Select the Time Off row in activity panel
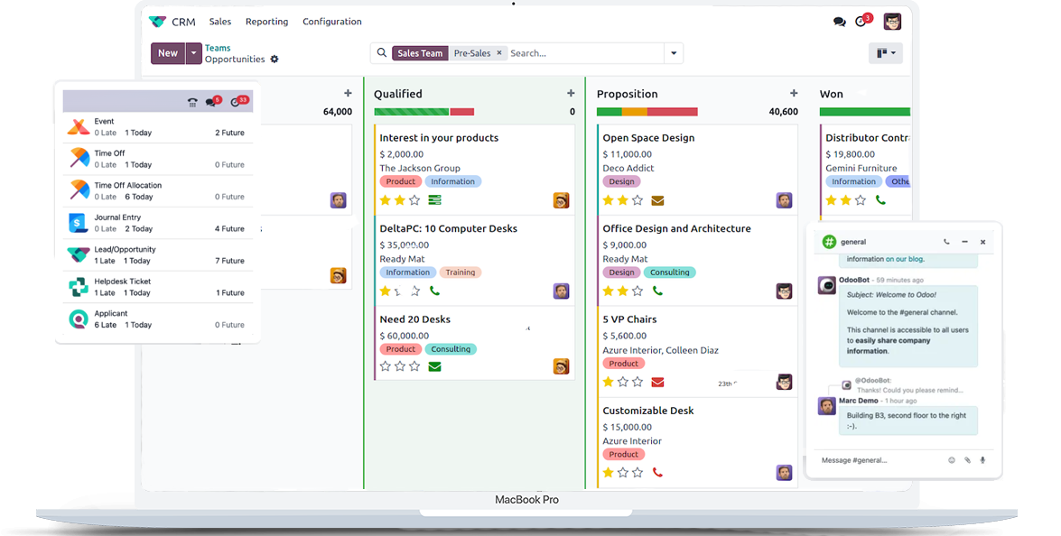The height and width of the screenshot is (536, 1061). tap(158, 159)
